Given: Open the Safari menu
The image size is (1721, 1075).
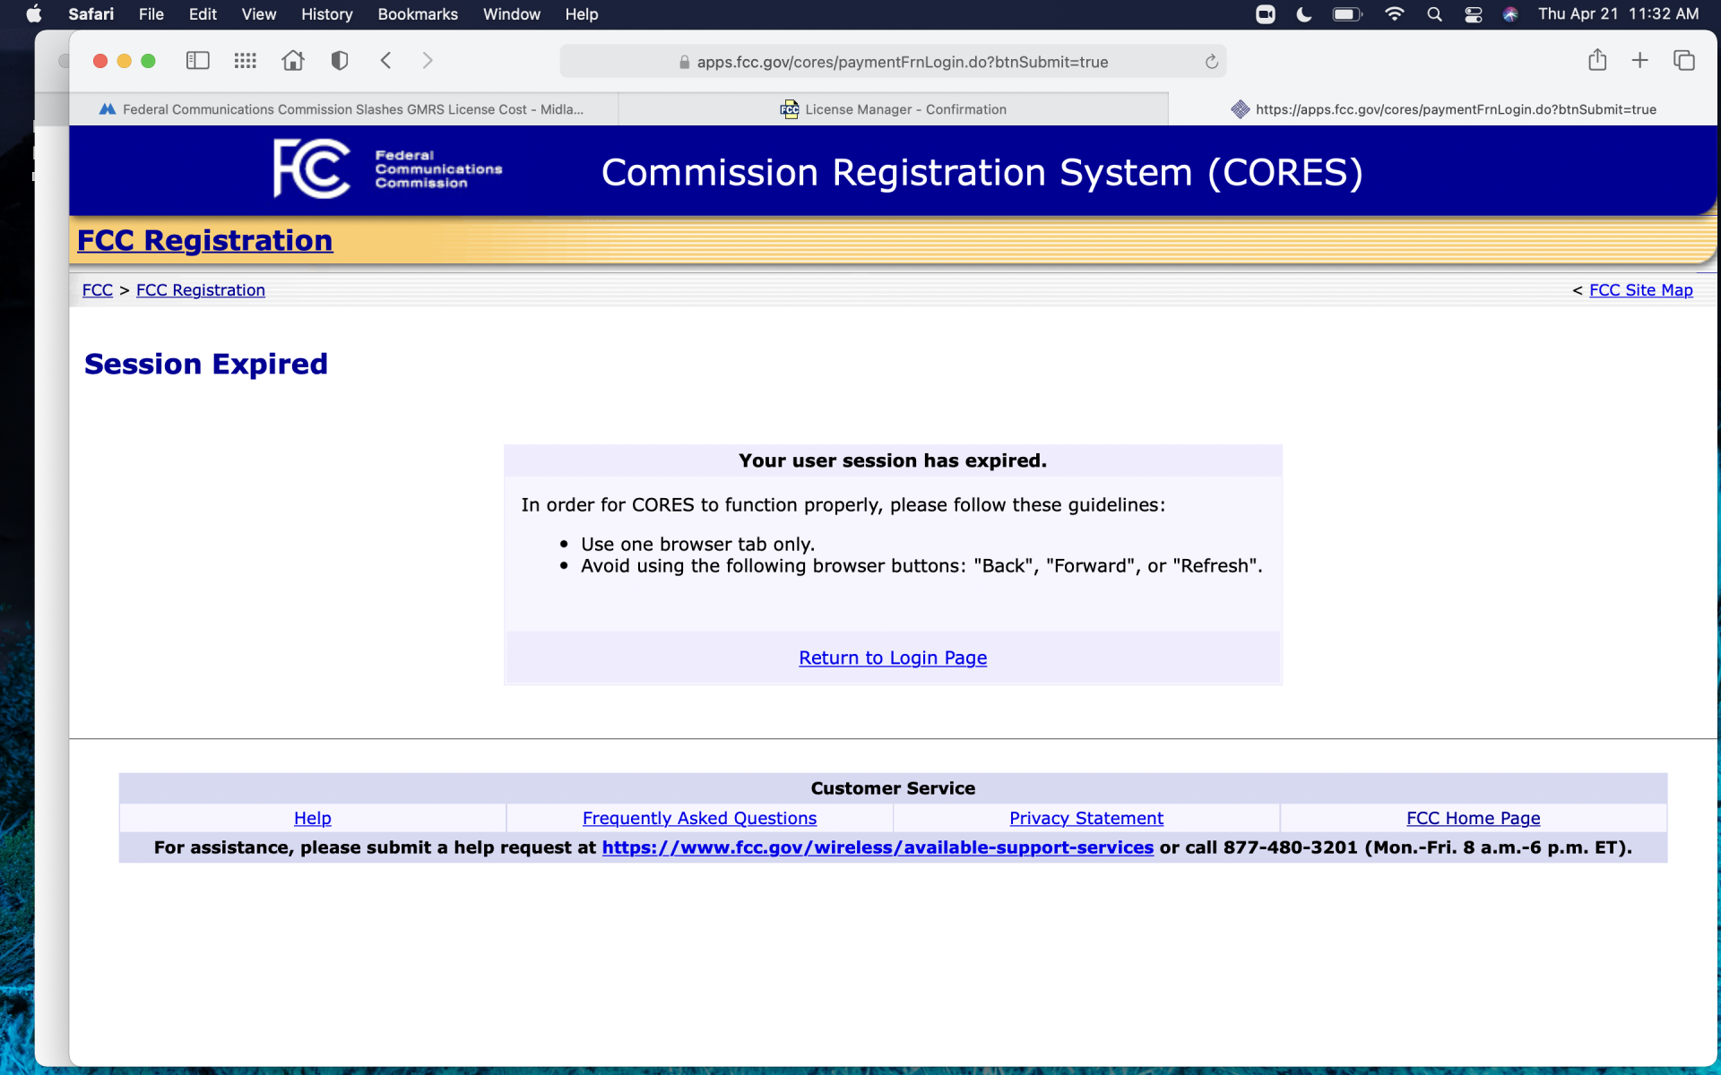Looking at the screenshot, I should [x=91, y=13].
